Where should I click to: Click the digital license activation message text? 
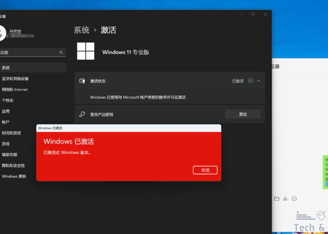(x=138, y=97)
